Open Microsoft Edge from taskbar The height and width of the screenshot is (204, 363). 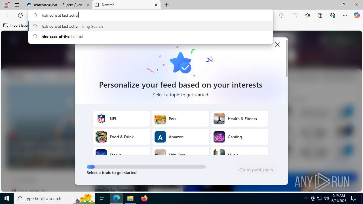point(117,198)
